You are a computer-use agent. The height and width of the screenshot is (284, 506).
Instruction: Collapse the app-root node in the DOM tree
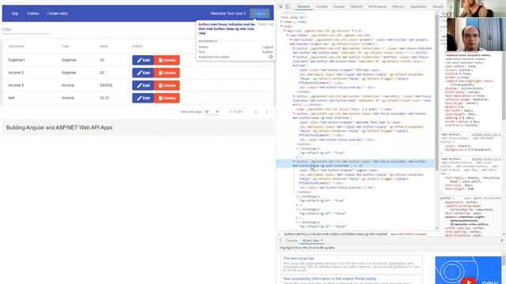tap(285, 31)
